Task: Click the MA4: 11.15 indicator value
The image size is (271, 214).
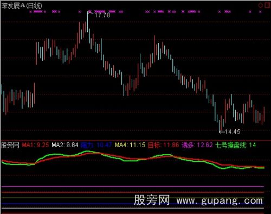Action: [130, 145]
